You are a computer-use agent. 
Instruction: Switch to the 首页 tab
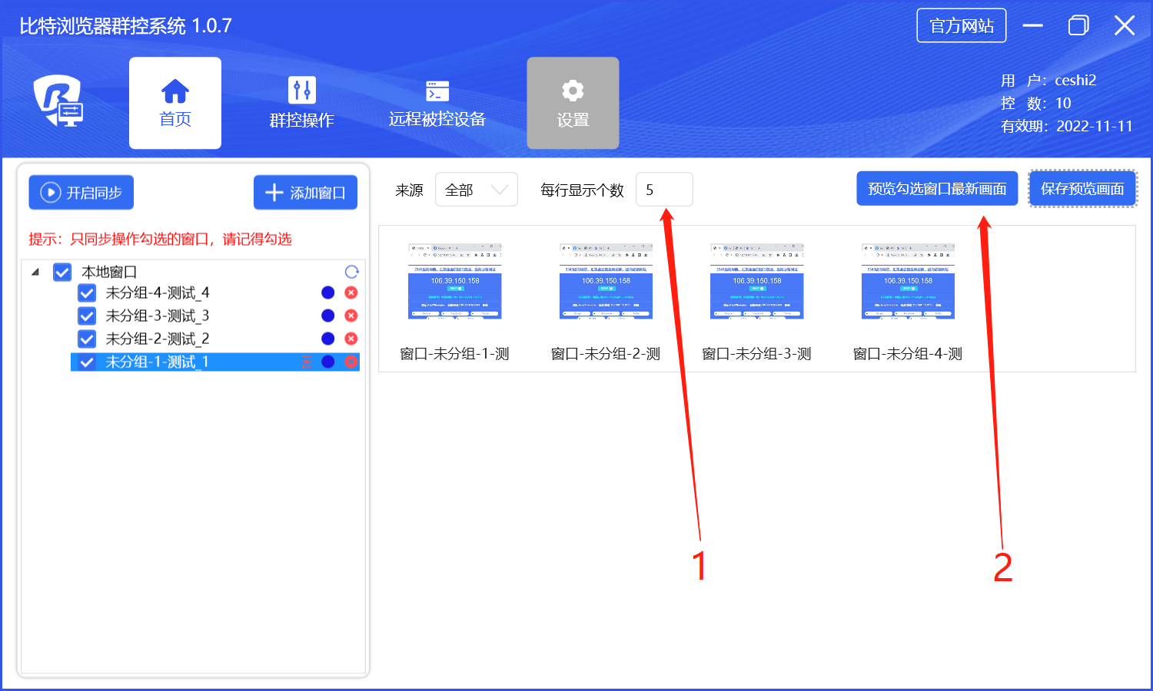175,103
